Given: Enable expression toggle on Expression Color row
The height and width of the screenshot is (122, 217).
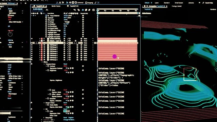Looking at the screenshot, I should pyautogui.click(x=67, y=113).
